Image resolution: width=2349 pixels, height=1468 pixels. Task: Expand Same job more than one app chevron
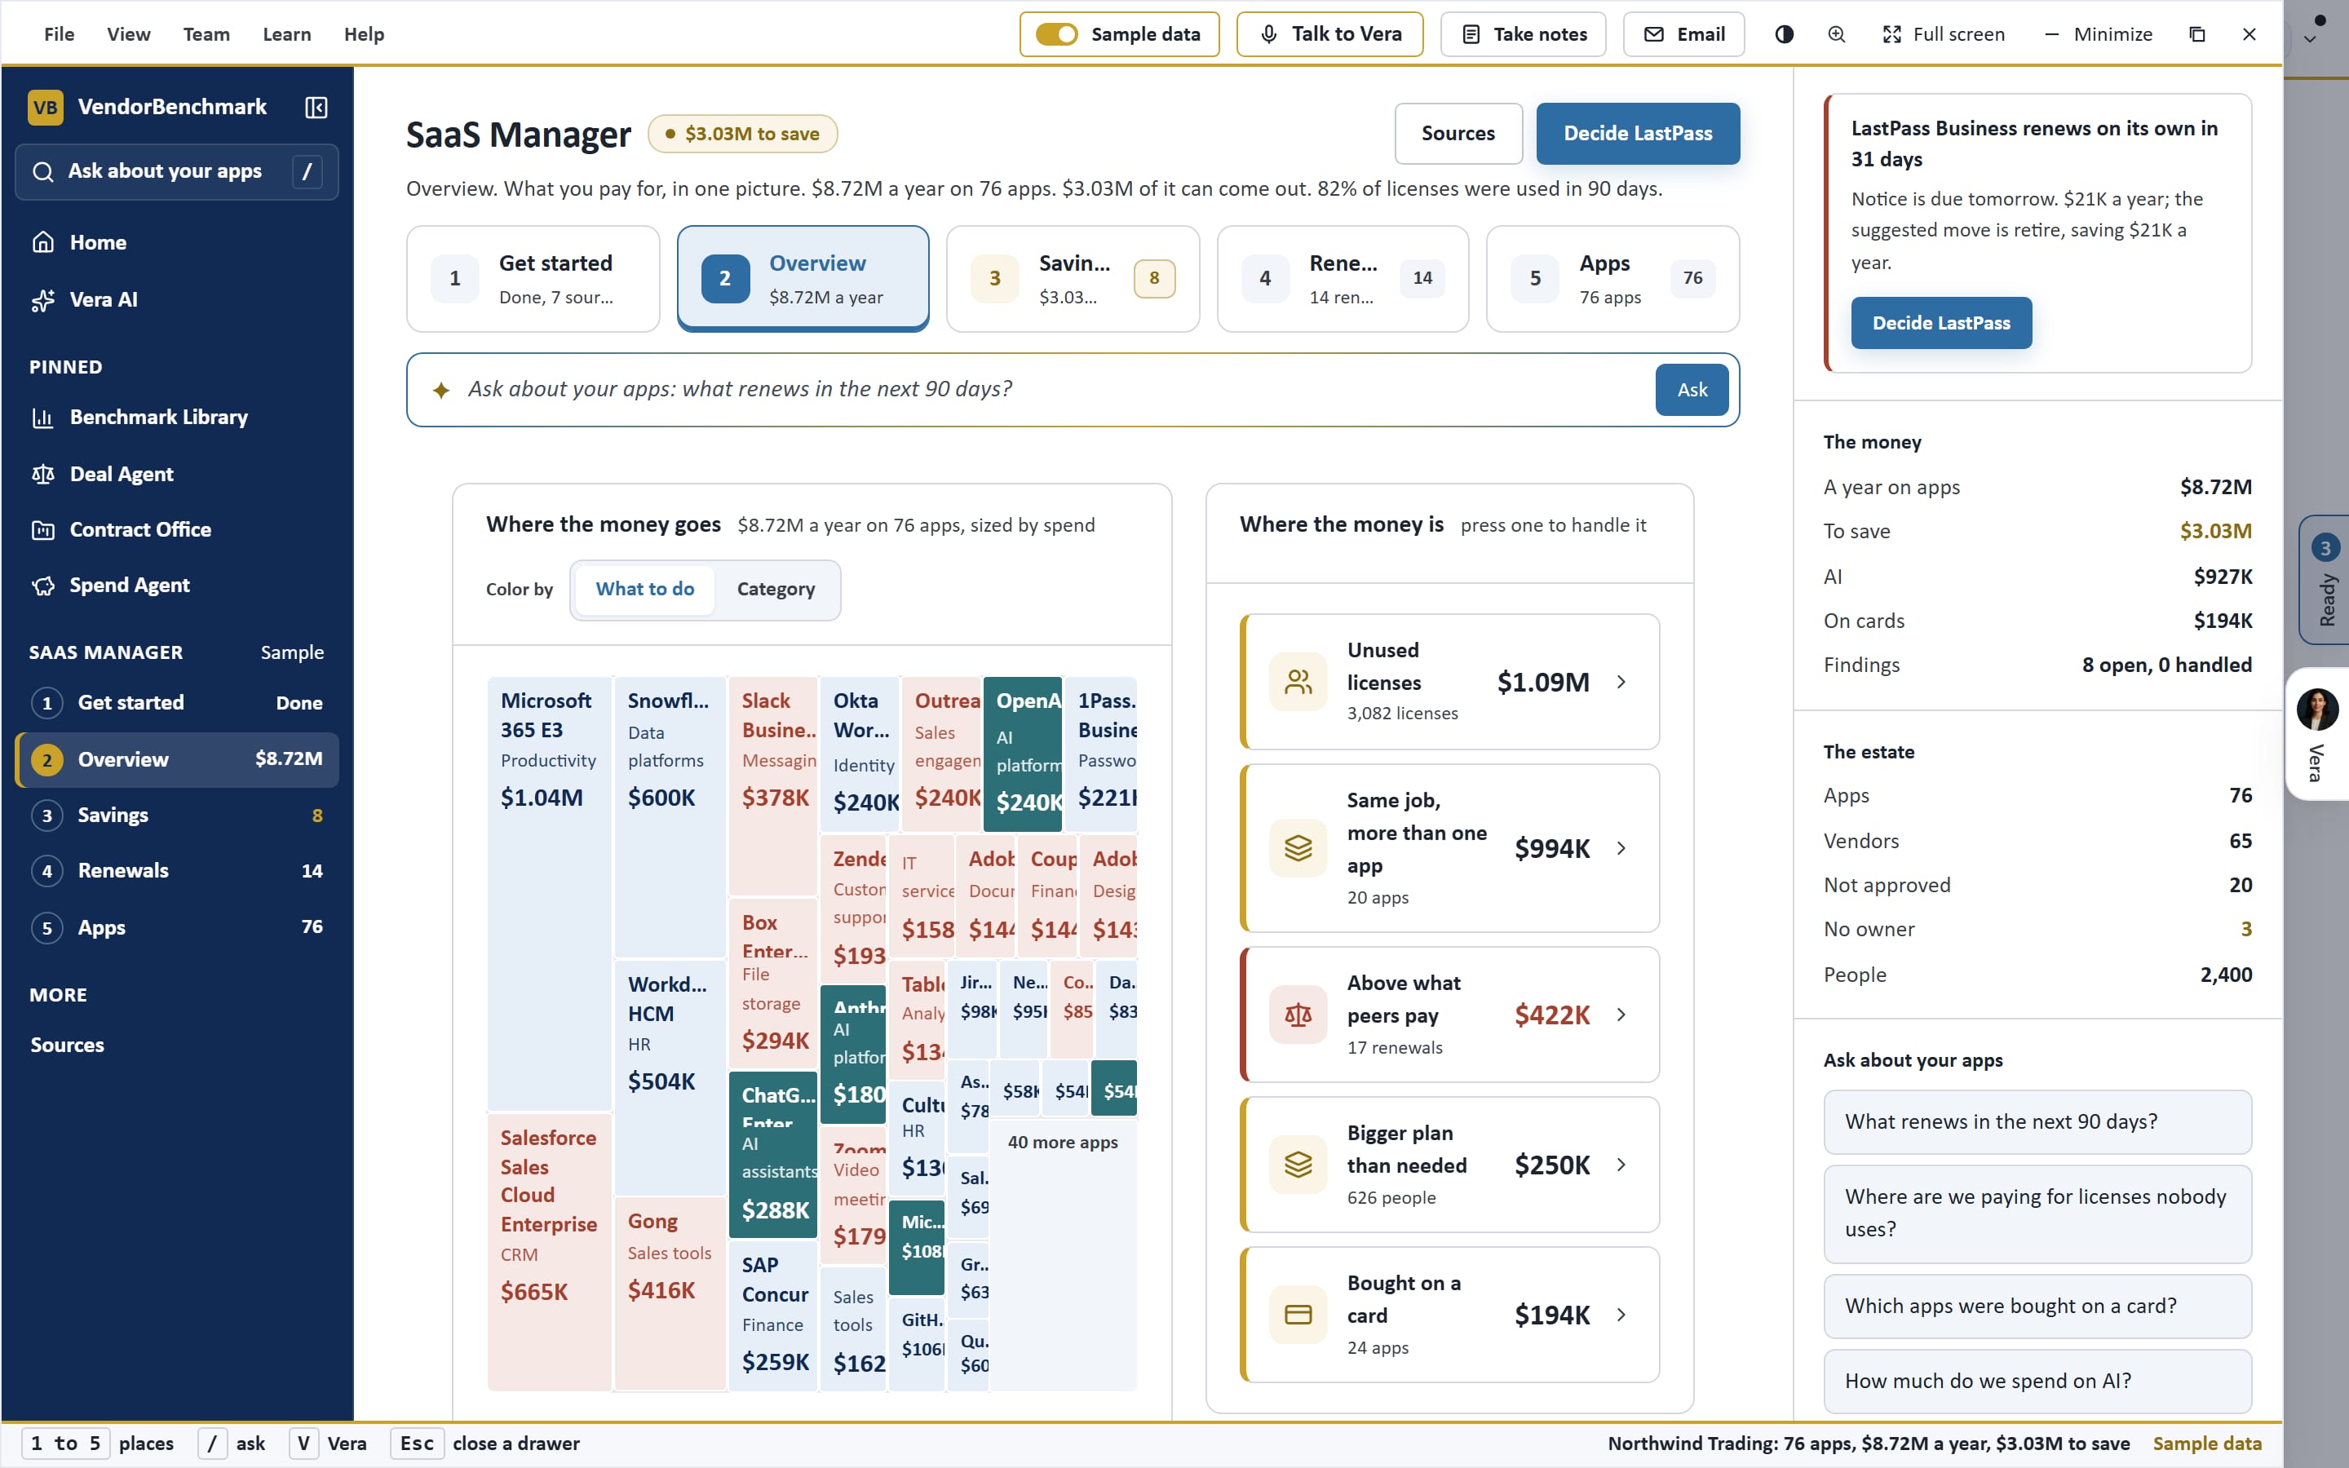pyautogui.click(x=1621, y=847)
